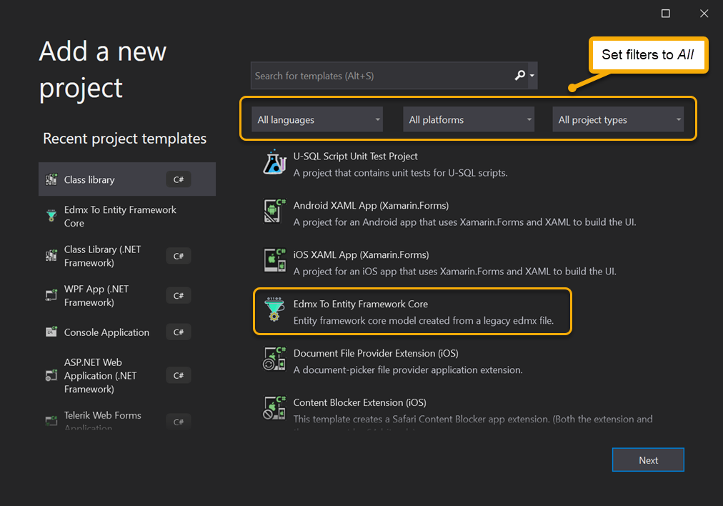Click the Next button

[x=648, y=460]
